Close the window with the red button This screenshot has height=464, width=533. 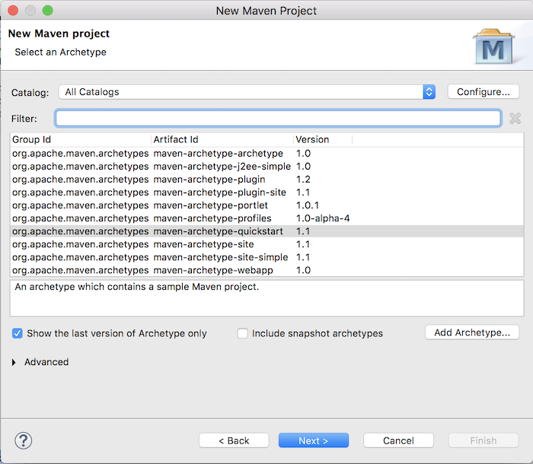(x=13, y=11)
